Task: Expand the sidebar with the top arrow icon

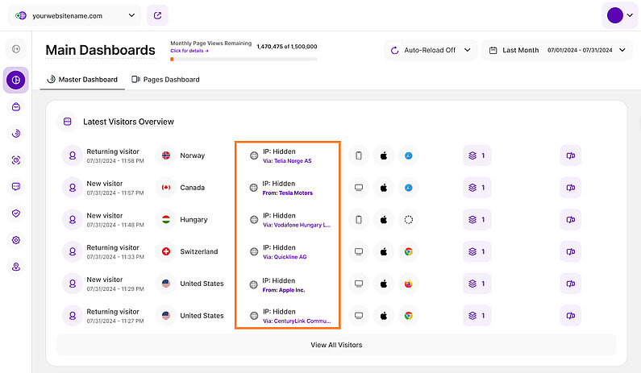Action: click(x=16, y=50)
